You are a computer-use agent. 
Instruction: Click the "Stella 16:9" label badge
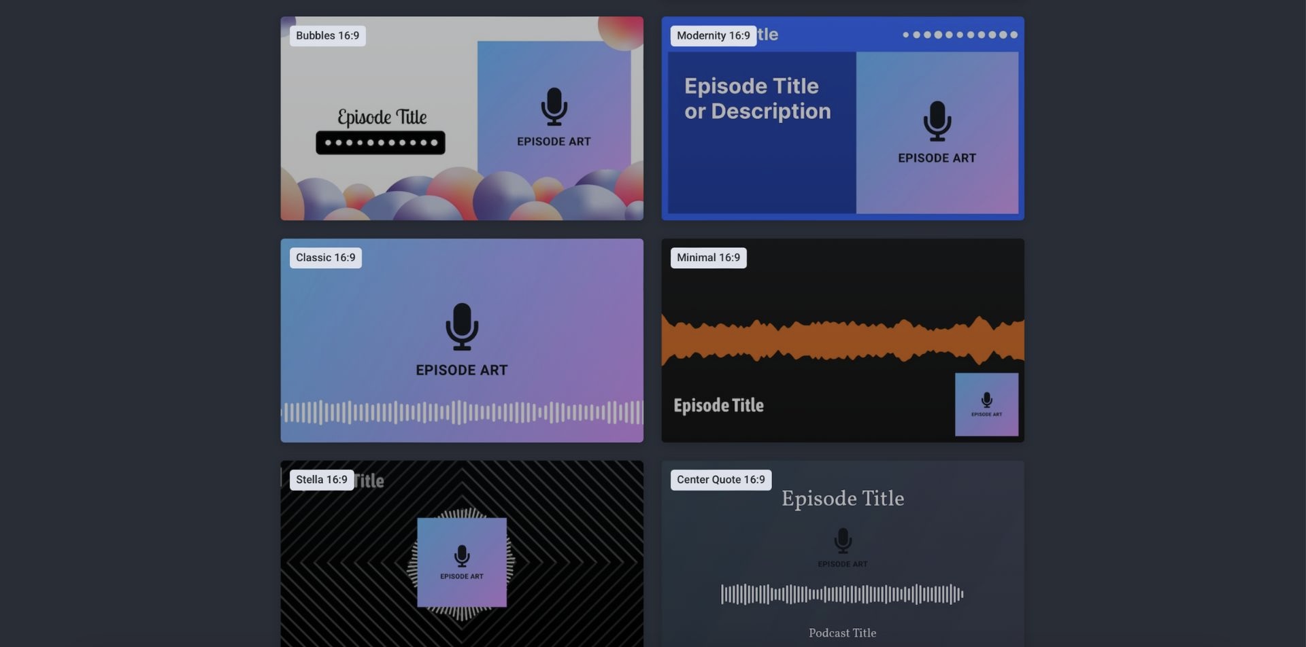(x=322, y=480)
